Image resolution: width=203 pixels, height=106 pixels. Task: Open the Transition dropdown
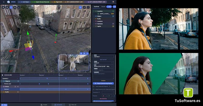click(x=108, y=92)
